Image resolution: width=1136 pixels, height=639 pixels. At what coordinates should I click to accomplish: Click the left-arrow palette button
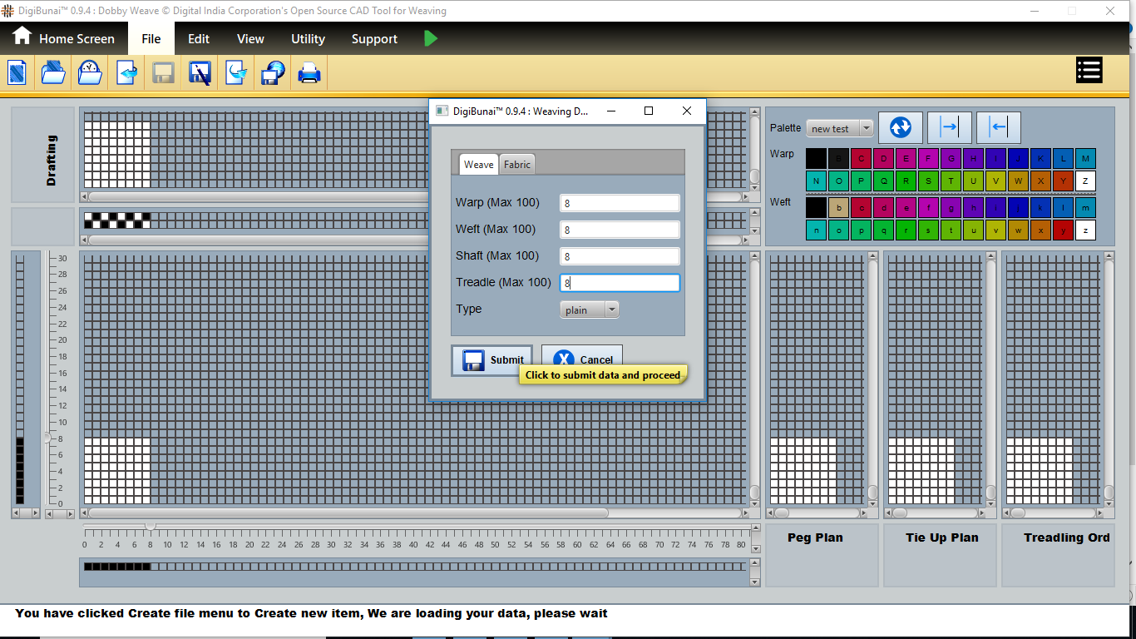998,128
